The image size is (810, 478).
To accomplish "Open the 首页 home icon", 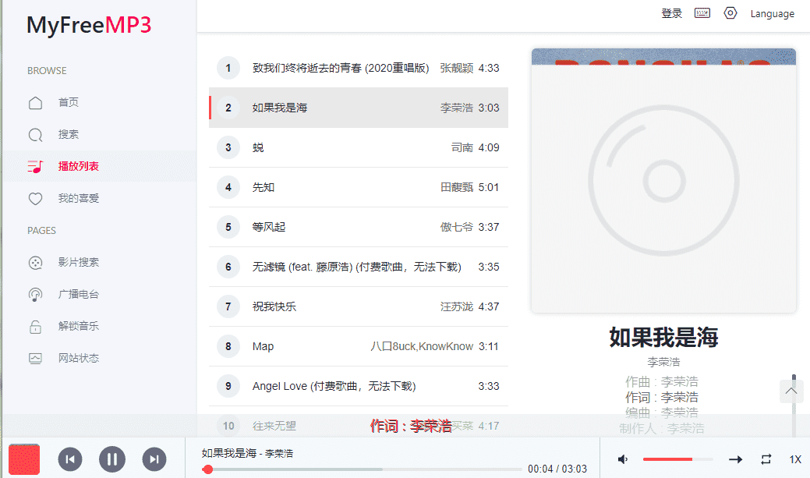I will (35, 102).
